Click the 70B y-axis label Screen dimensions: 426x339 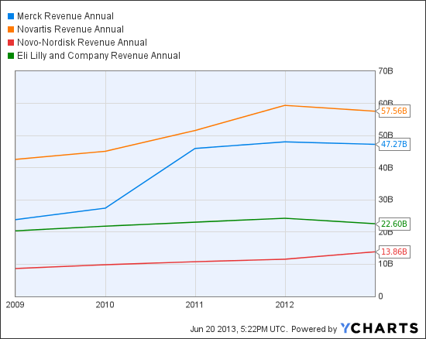(386, 71)
